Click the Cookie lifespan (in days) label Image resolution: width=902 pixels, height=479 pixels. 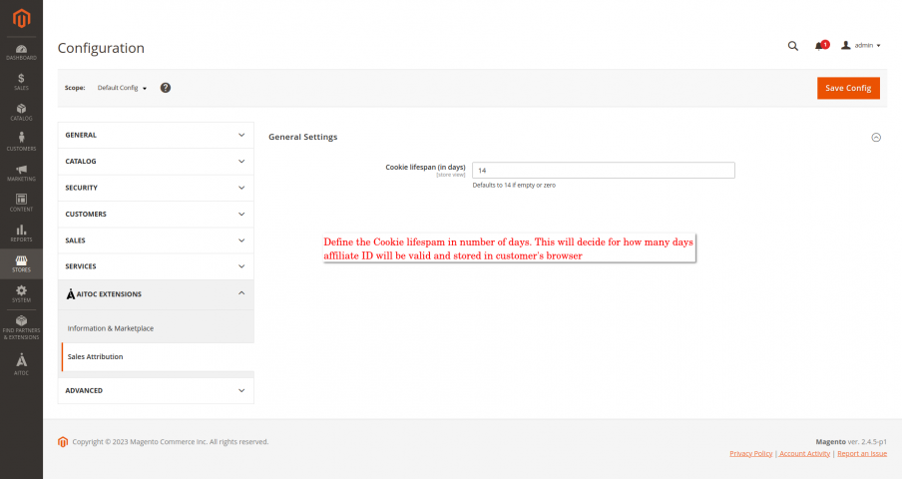pos(425,168)
